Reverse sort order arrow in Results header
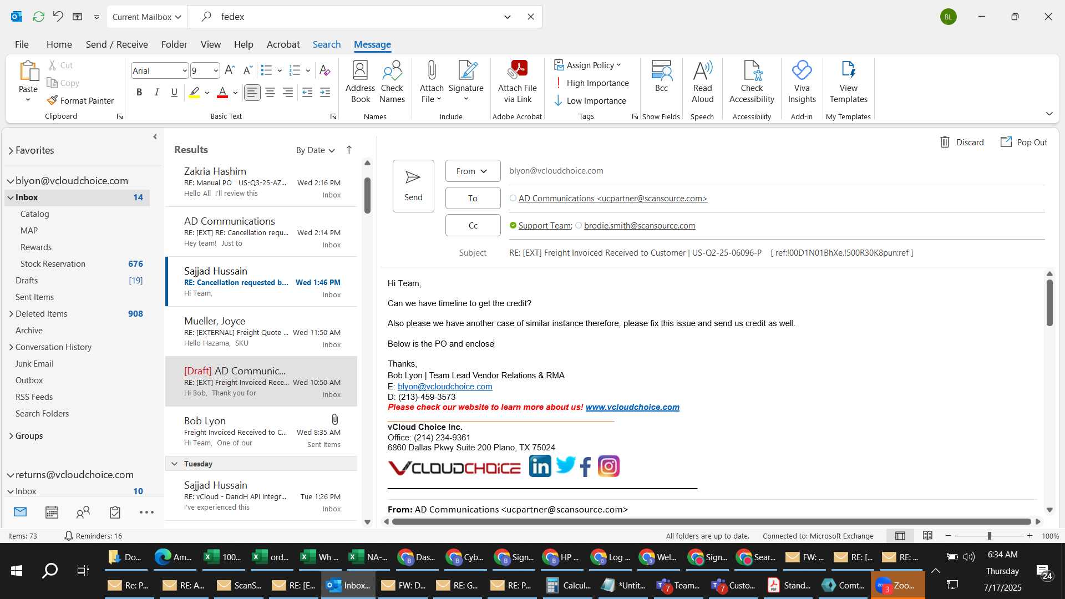Screen dimensions: 1065x599 pyautogui.click(x=349, y=150)
